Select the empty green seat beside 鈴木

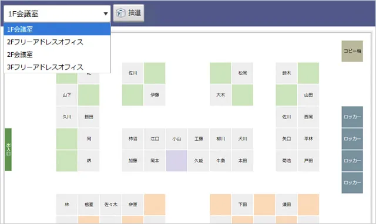tap(308, 73)
